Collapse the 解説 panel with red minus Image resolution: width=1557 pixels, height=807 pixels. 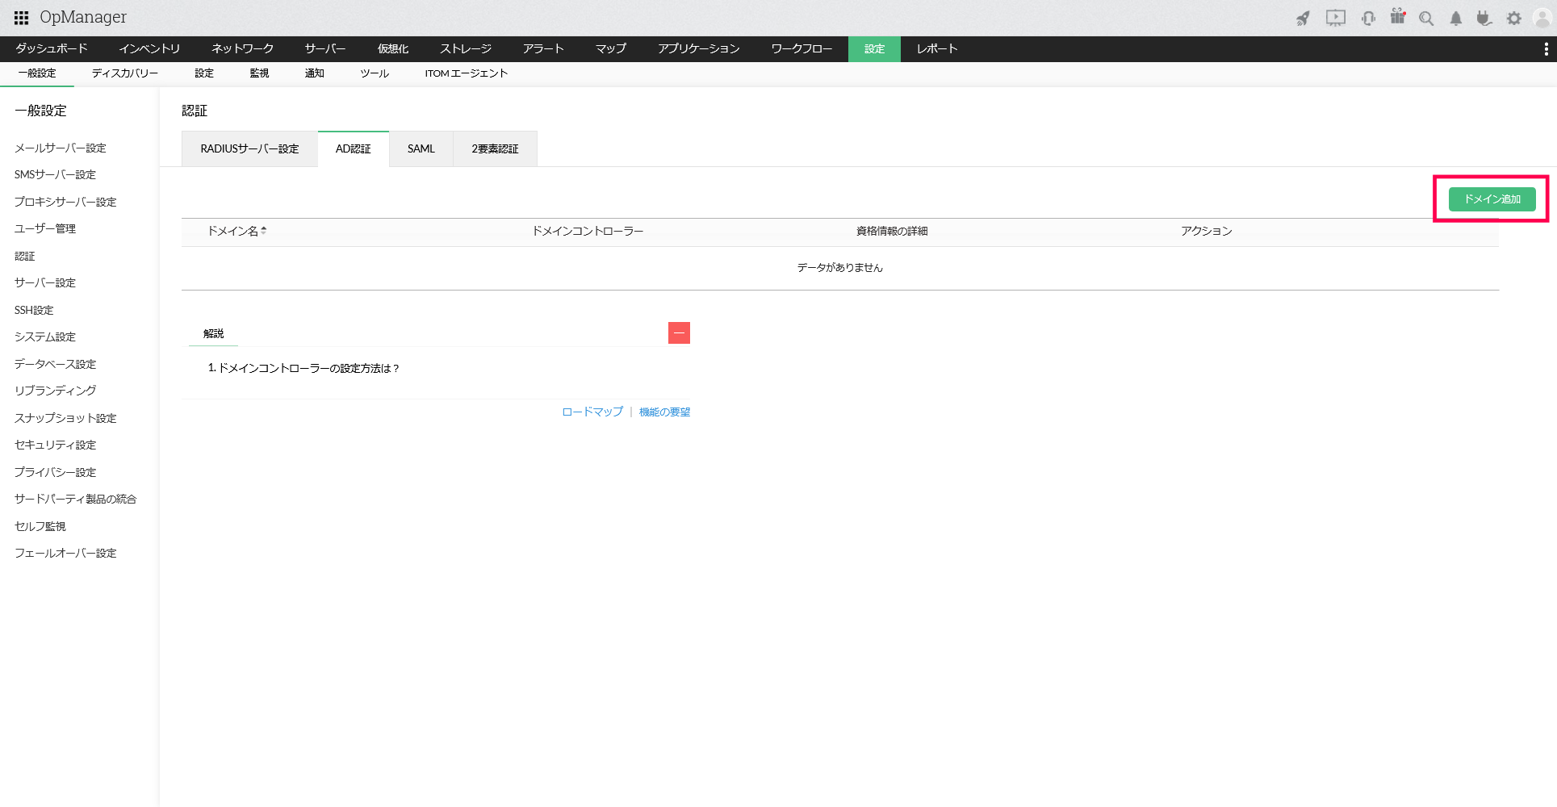pyautogui.click(x=679, y=333)
